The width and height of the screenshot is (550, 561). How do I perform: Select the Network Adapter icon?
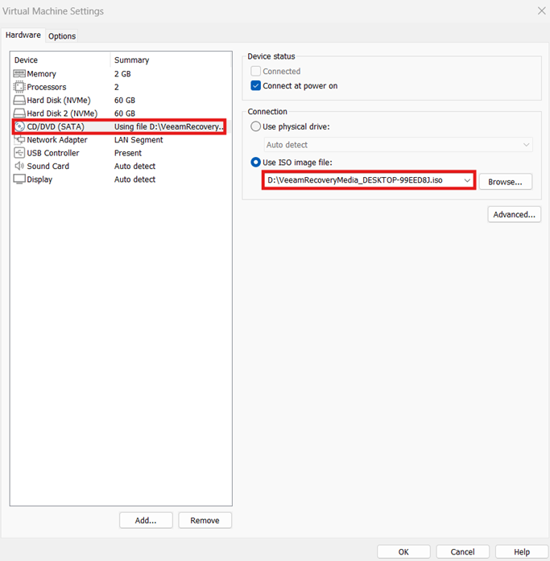pyautogui.click(x=19, y=140)
